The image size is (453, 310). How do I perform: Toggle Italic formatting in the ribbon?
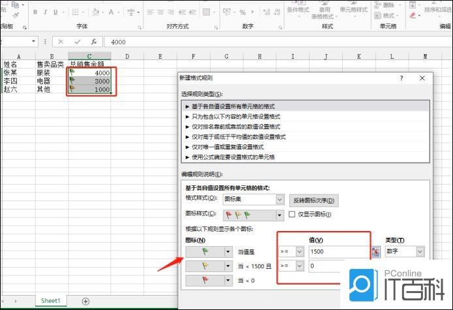coord(46,12)
